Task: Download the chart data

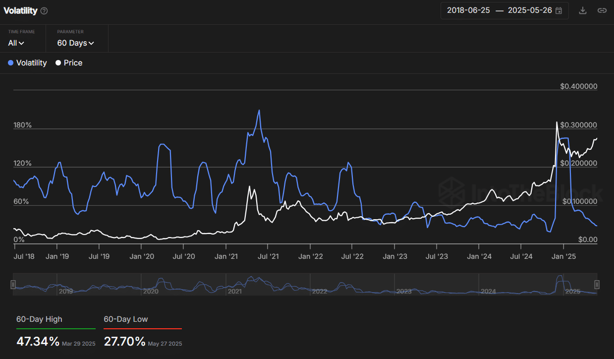Action: (x=583, y=10)
